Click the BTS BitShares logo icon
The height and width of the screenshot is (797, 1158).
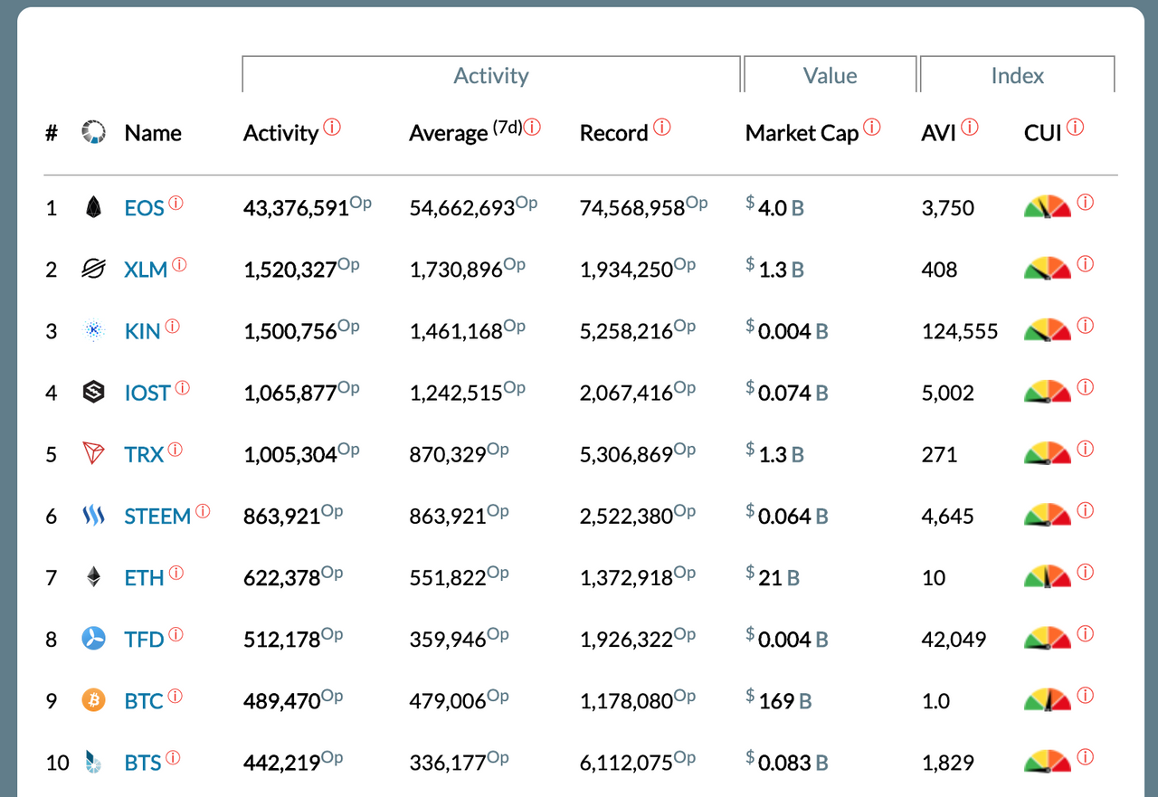pyautogui.click(x=93, y=762)
